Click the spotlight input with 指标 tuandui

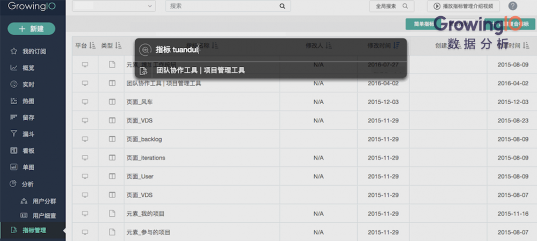click(271, 49)
